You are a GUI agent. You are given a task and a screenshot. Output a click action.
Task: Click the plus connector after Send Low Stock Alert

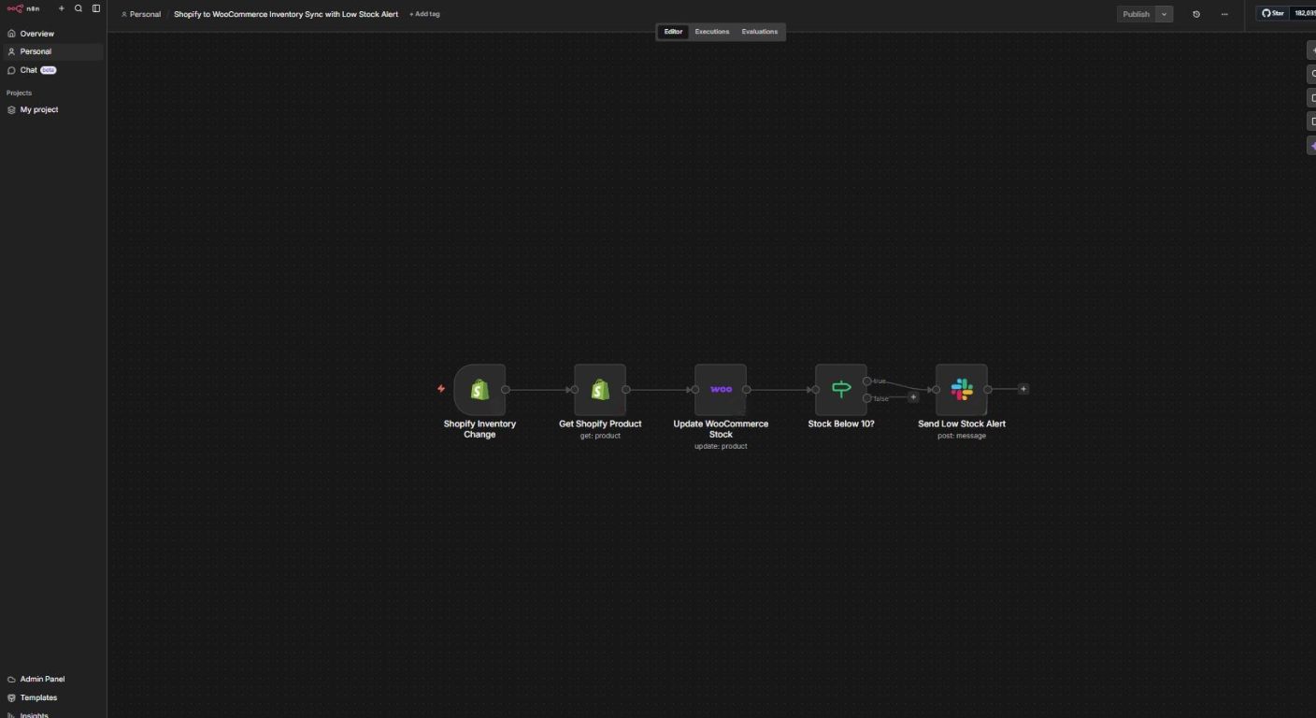[1023, 388]
